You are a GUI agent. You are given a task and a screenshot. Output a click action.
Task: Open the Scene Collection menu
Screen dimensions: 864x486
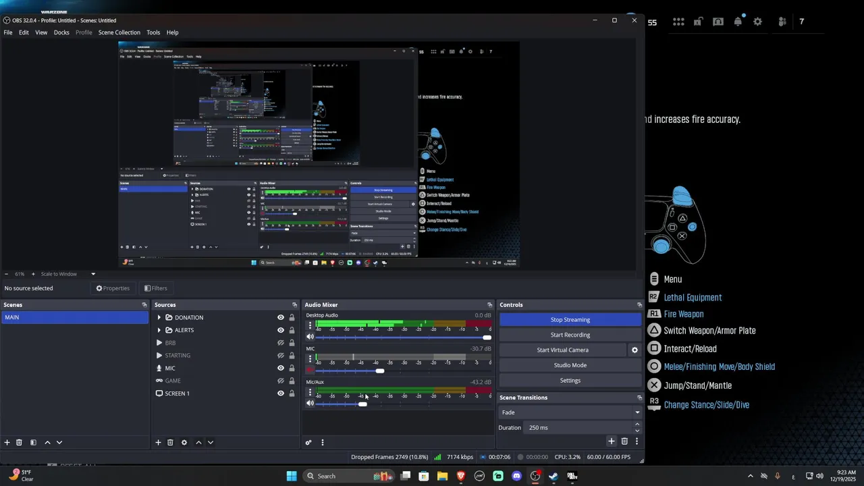119,32
